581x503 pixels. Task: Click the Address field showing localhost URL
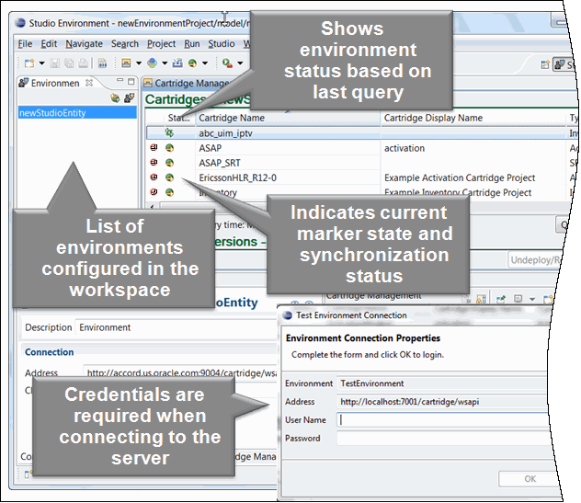[443, 402]
